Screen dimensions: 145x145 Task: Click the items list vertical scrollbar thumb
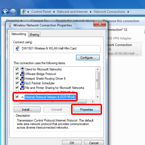[97, 80]
